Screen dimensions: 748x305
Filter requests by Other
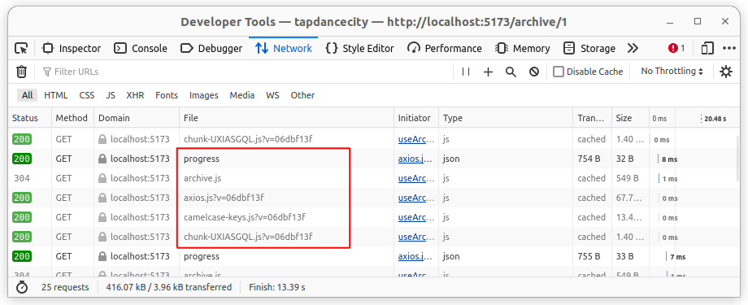[x=302, y=95]
